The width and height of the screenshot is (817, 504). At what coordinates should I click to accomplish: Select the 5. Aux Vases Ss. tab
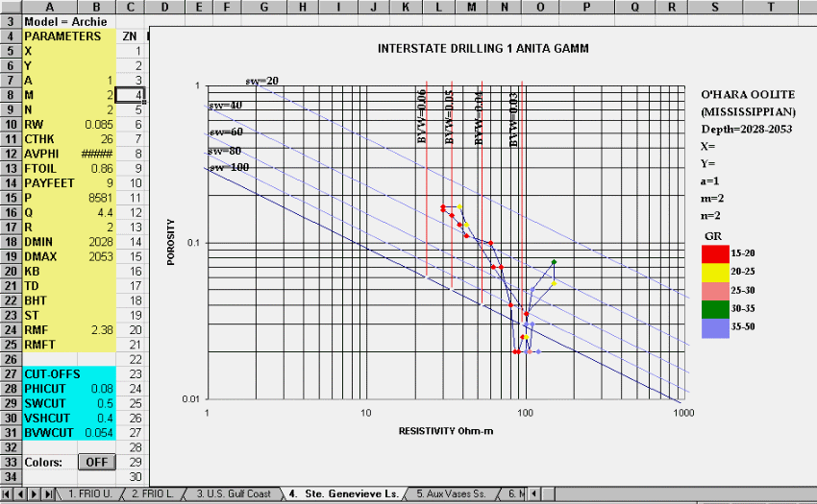coord(451,494)
